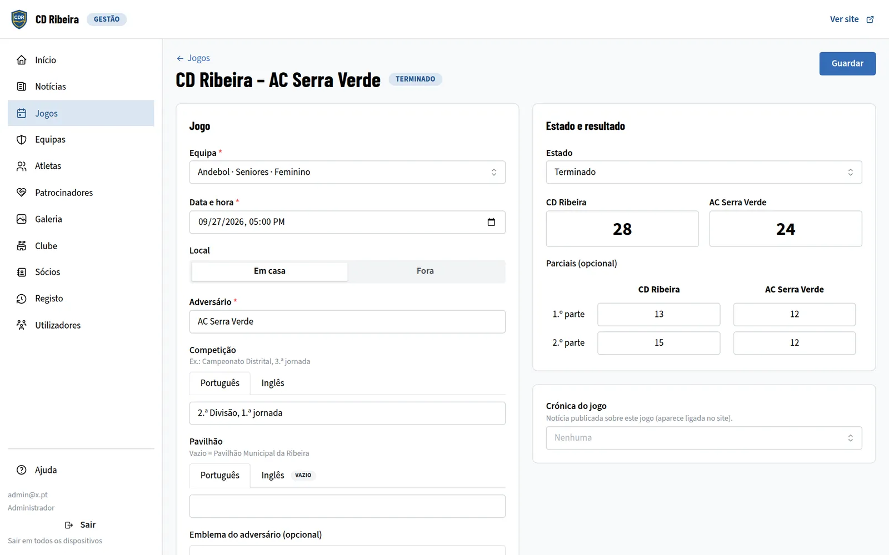
Task: Click the Sair logout arrow icon
Action: [x=69, y=525]
